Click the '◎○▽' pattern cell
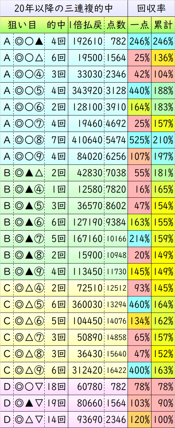The width and height of the screenshot is (175, 428). coord(29,387)
